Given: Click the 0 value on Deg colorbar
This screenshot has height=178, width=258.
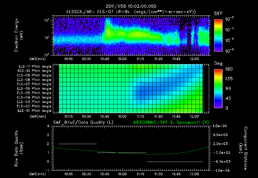Looking at the screenshot, I should [x=227, y=108].
